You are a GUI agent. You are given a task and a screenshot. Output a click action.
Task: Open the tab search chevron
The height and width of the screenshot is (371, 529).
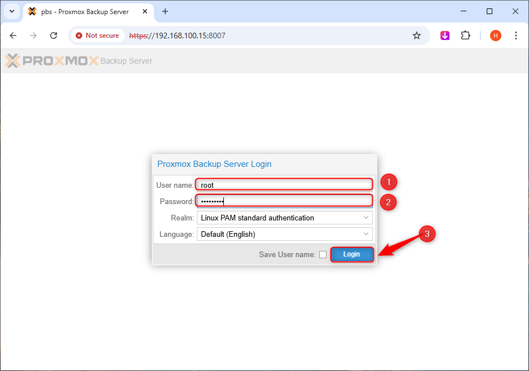(12, 11)
